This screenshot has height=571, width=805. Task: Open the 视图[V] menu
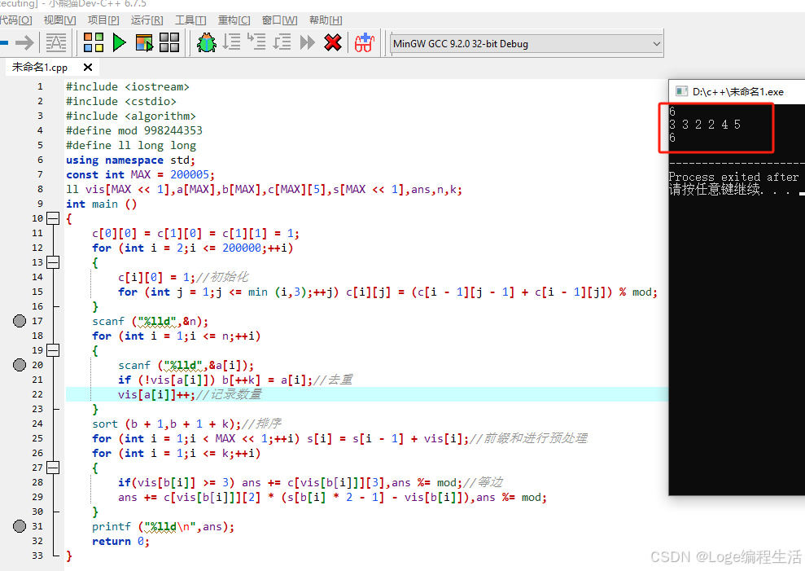[59, 20]
